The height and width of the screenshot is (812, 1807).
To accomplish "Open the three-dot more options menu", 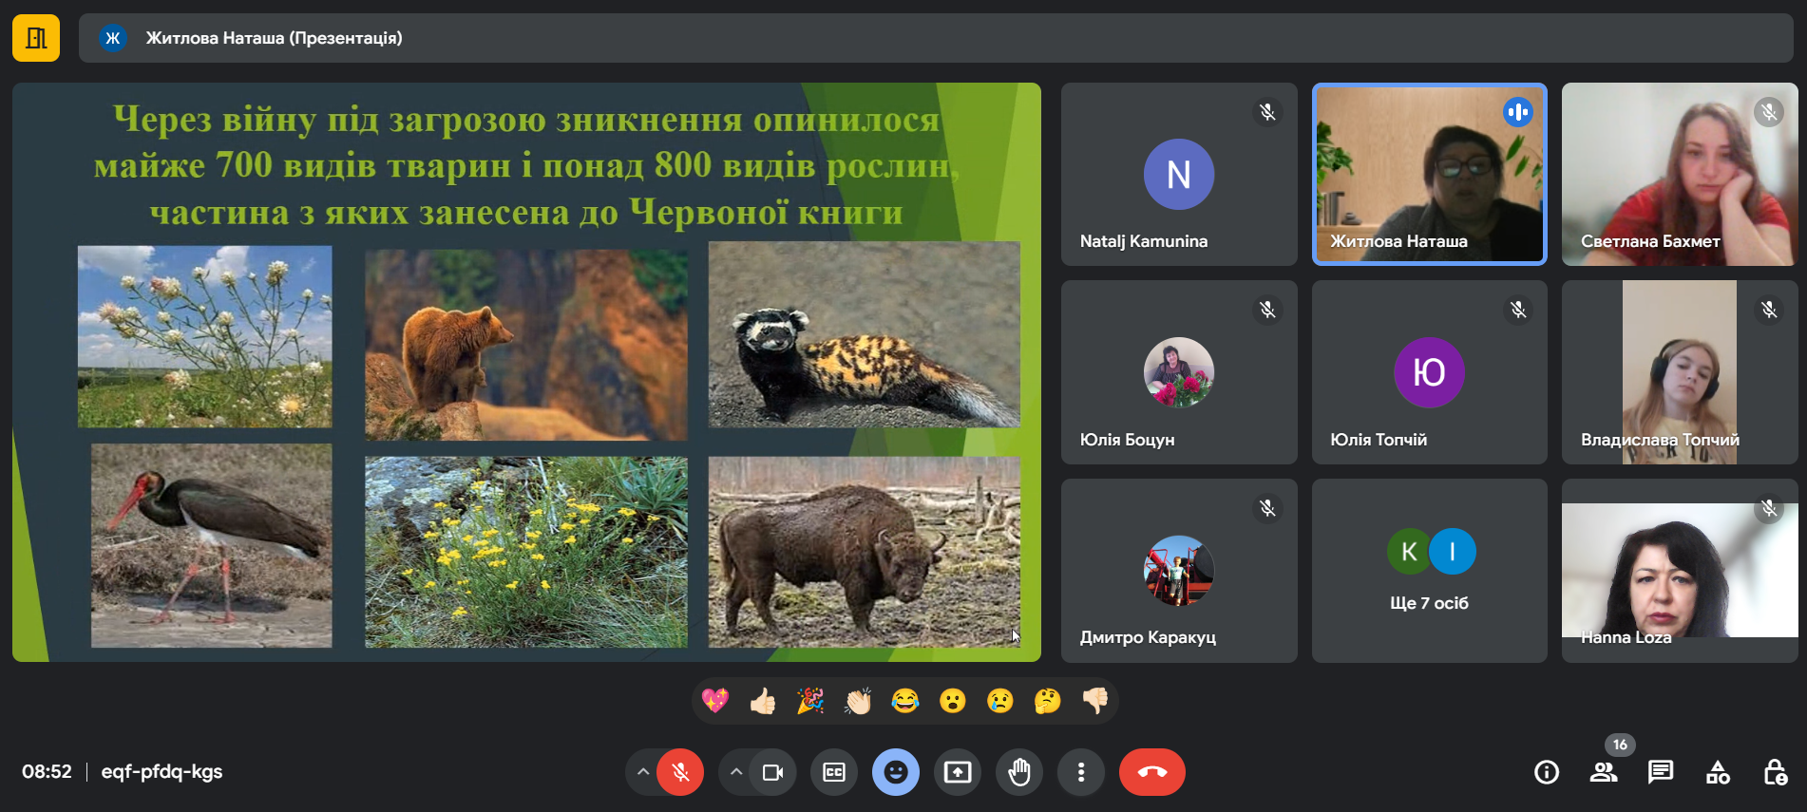I will point(1080,772).
